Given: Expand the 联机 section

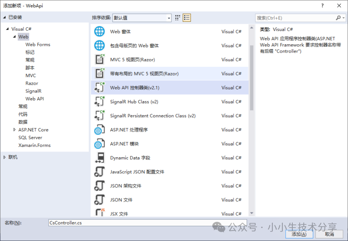Looking at the screenshot, I should click(4, 157).
